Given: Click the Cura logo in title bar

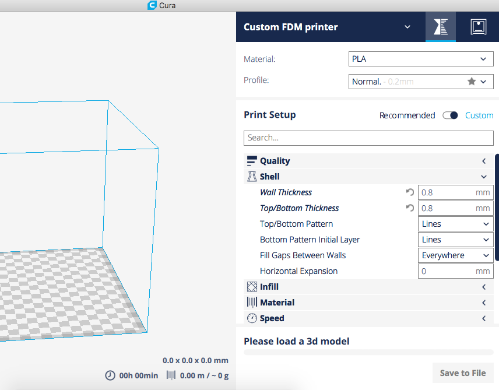Looking at the screenshot, I should (152, 5).
